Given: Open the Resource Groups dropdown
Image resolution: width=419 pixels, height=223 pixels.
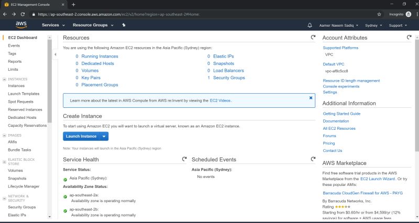Looking at the screenshot, I should (x=93, y=25).
